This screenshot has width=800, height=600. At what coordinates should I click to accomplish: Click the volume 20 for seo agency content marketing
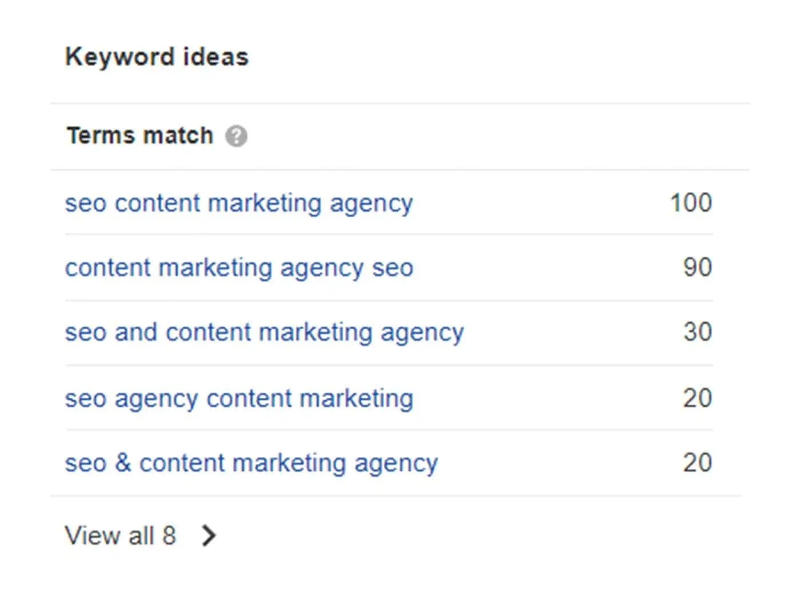pyautogui.click(x=697, y=398)
